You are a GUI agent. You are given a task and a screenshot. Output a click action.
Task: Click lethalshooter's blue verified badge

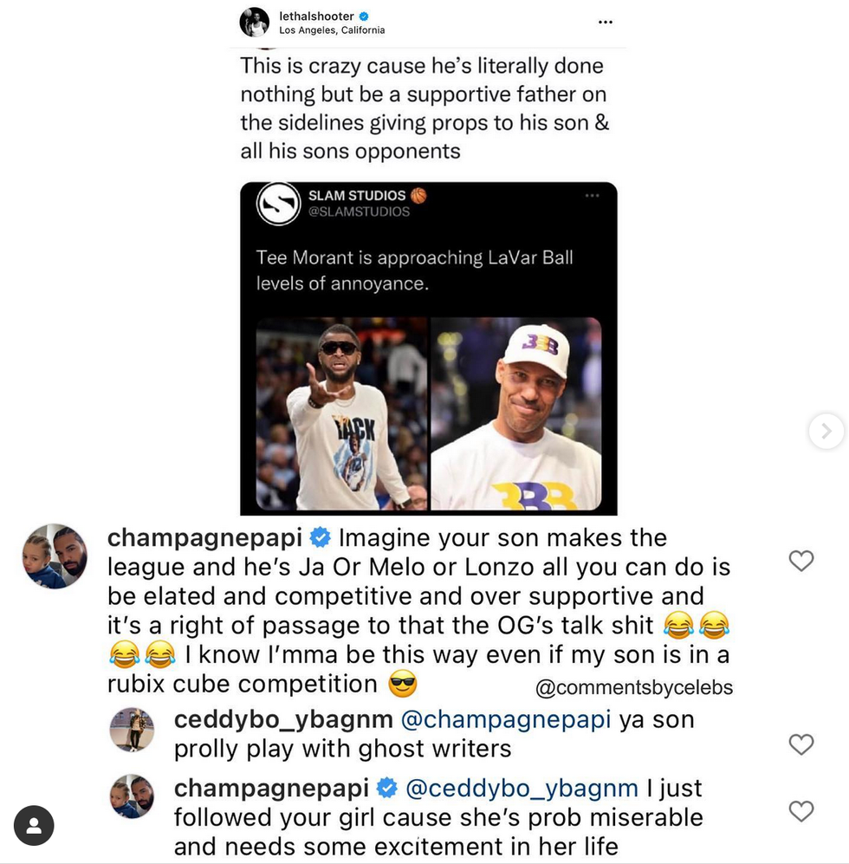365,16
